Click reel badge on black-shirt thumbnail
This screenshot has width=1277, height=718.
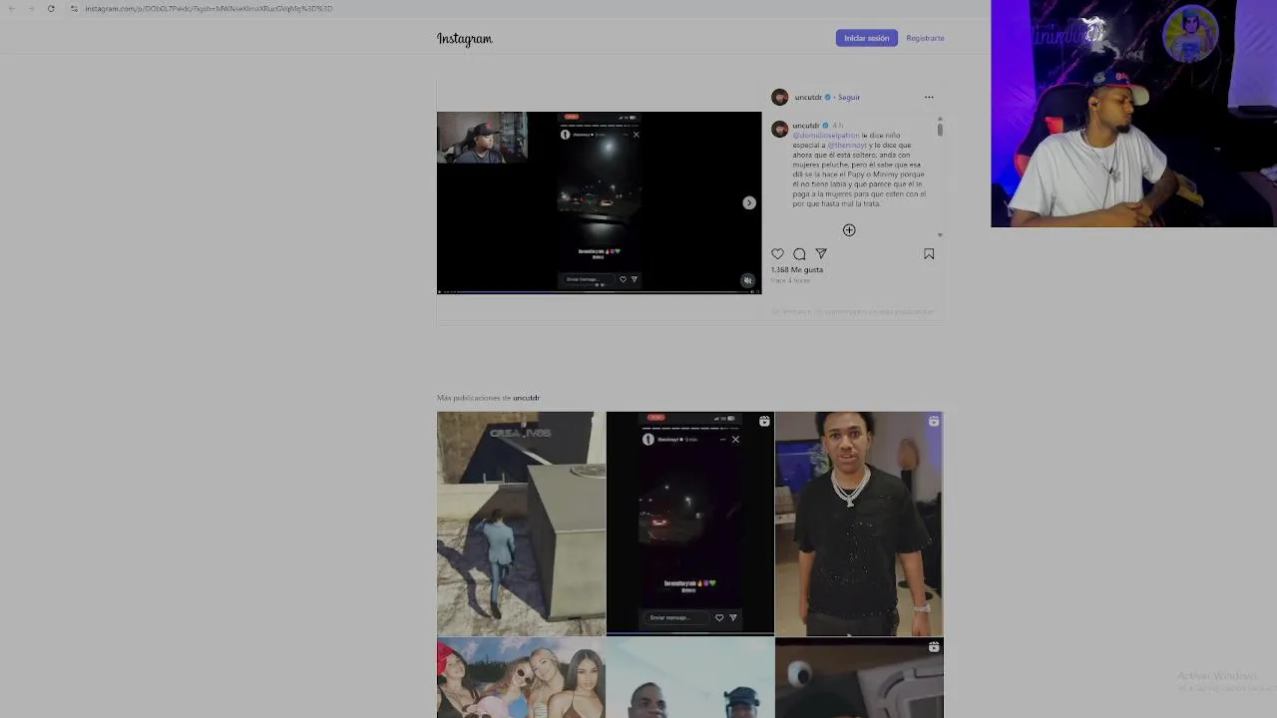[934, 422]
